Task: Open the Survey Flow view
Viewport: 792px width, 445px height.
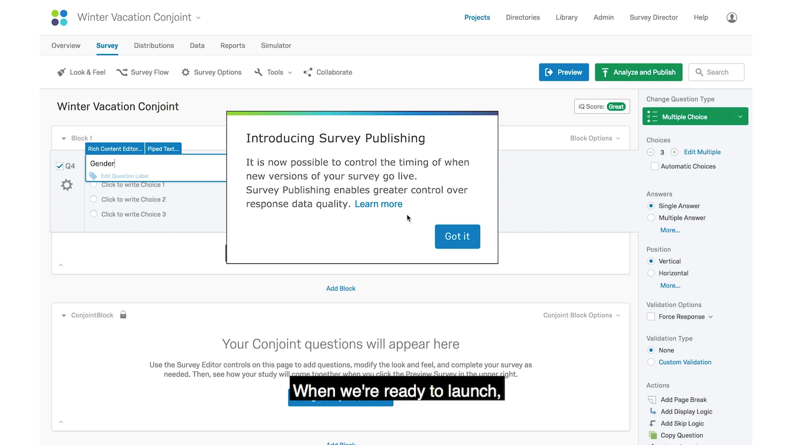Action: click(x=142, y=72)
